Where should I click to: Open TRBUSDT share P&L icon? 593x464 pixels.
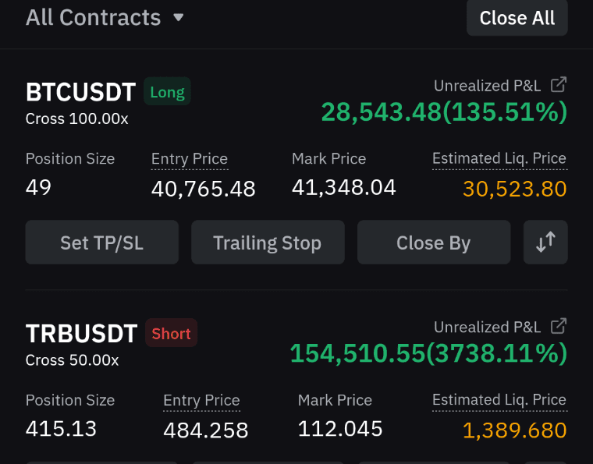tap(558, 326)
